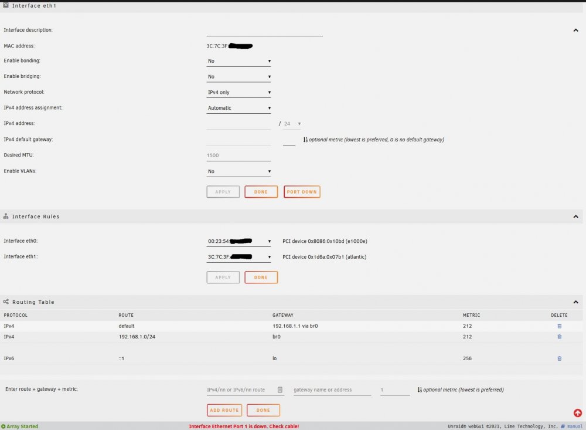Open the Interface eth1 MAC dropdown
The width and height of the screenshot is (586, 430).
pos(239,257)
